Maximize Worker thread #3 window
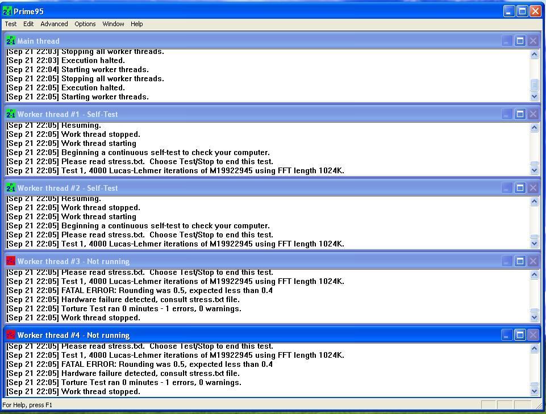Screen dimensions: 546x414 tap(520, 261)
